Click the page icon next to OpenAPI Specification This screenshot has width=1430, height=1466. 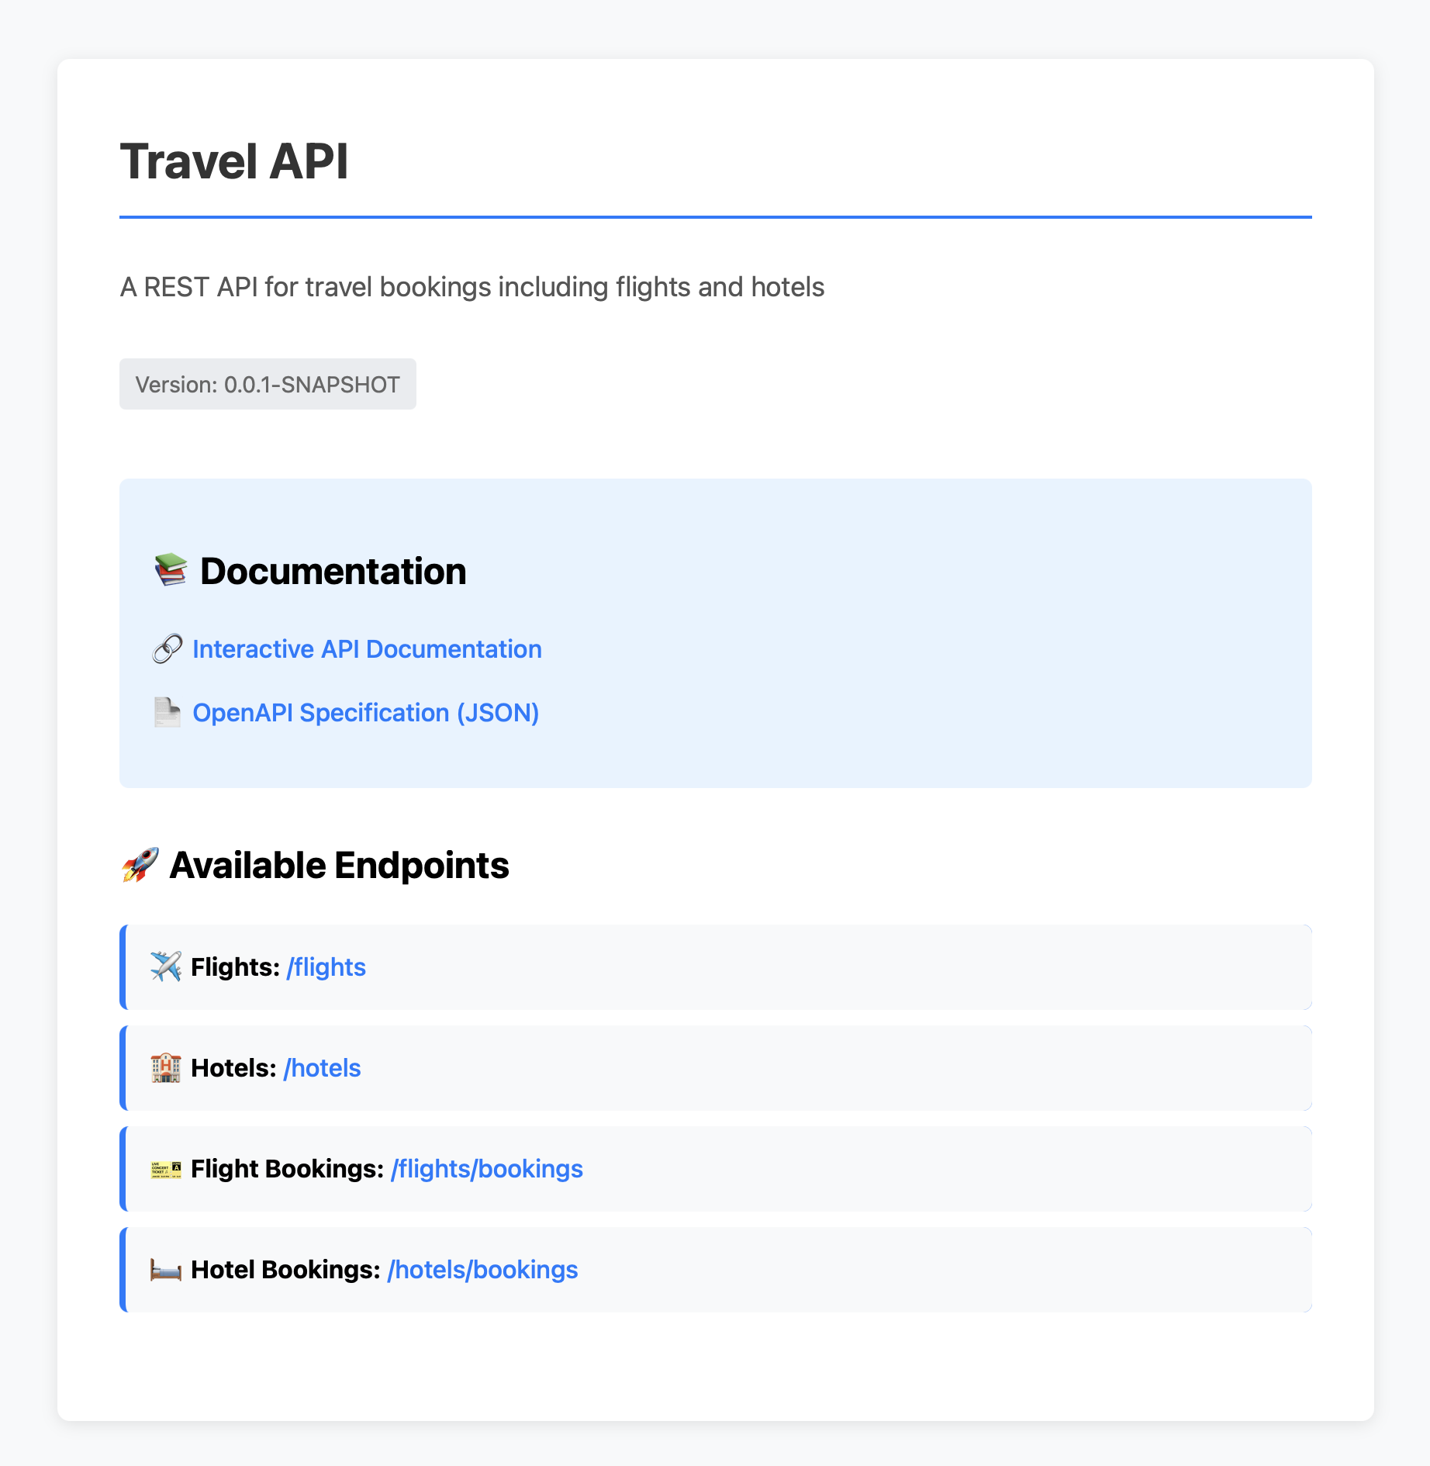point(167,712)
